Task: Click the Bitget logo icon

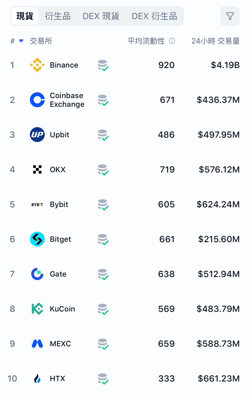Action: 37,239
